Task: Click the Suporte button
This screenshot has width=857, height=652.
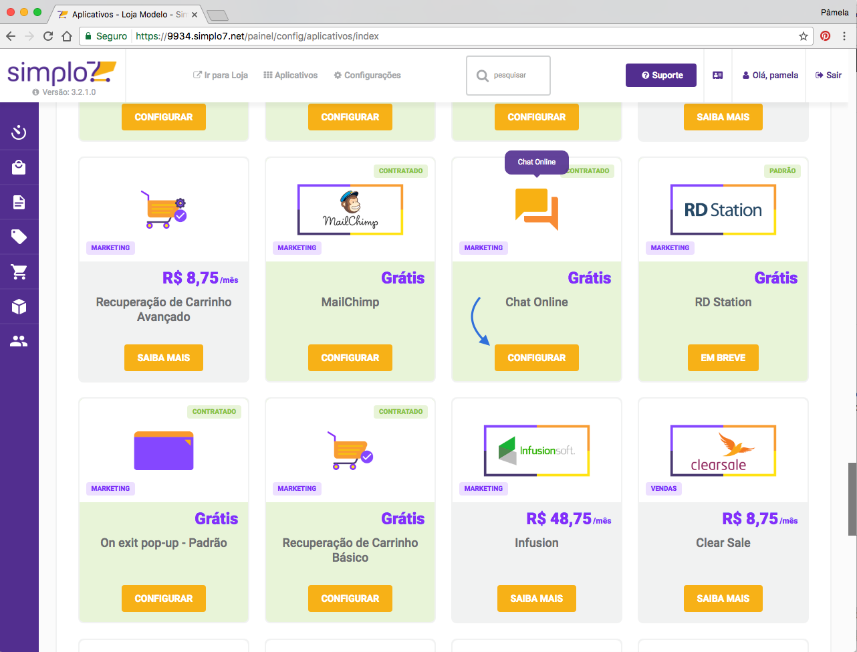Action: tap(661, 75)
